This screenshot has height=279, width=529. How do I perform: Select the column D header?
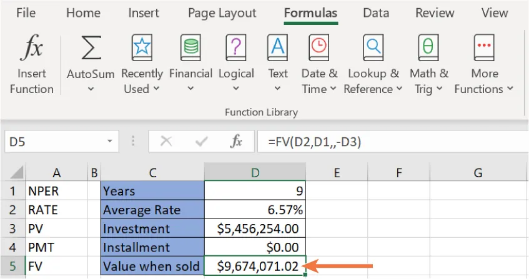click(x=255, y=172)
